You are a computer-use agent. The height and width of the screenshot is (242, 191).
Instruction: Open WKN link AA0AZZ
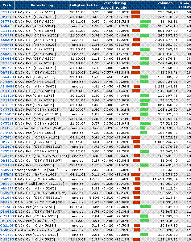(7, 54)
